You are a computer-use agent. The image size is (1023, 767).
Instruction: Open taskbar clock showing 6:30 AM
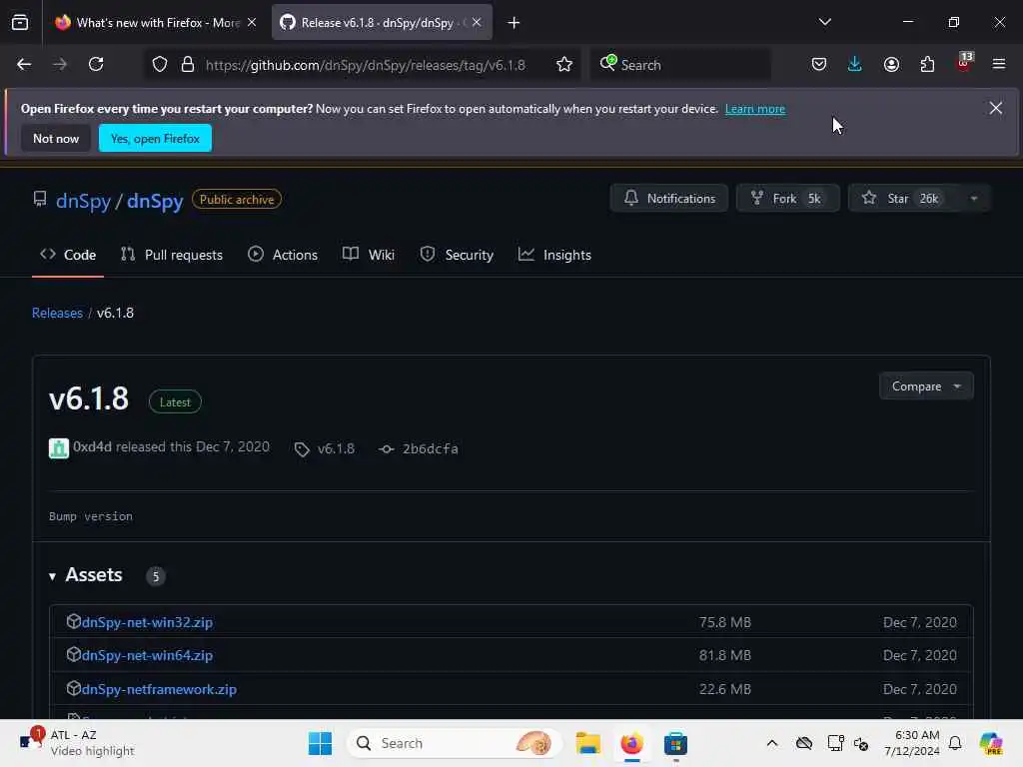[x=912, y=743]
